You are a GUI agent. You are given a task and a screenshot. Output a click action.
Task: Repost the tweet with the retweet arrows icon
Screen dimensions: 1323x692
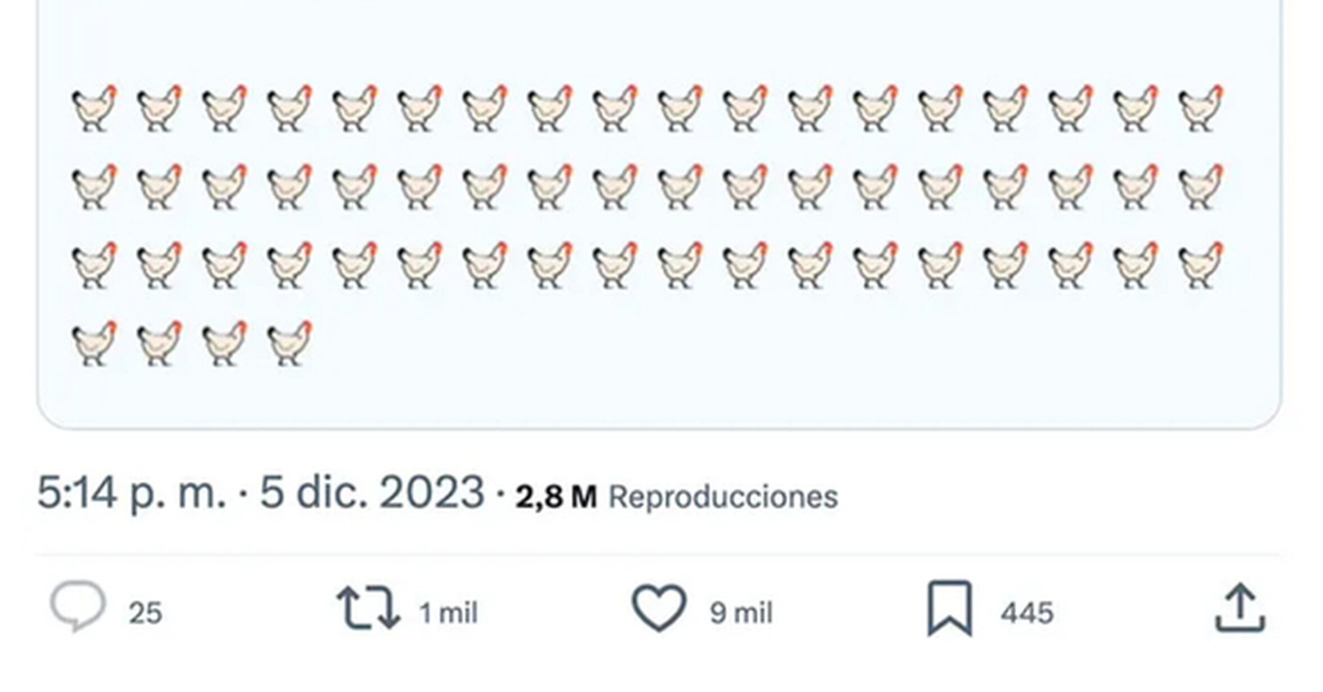click(x=369, y=608)
